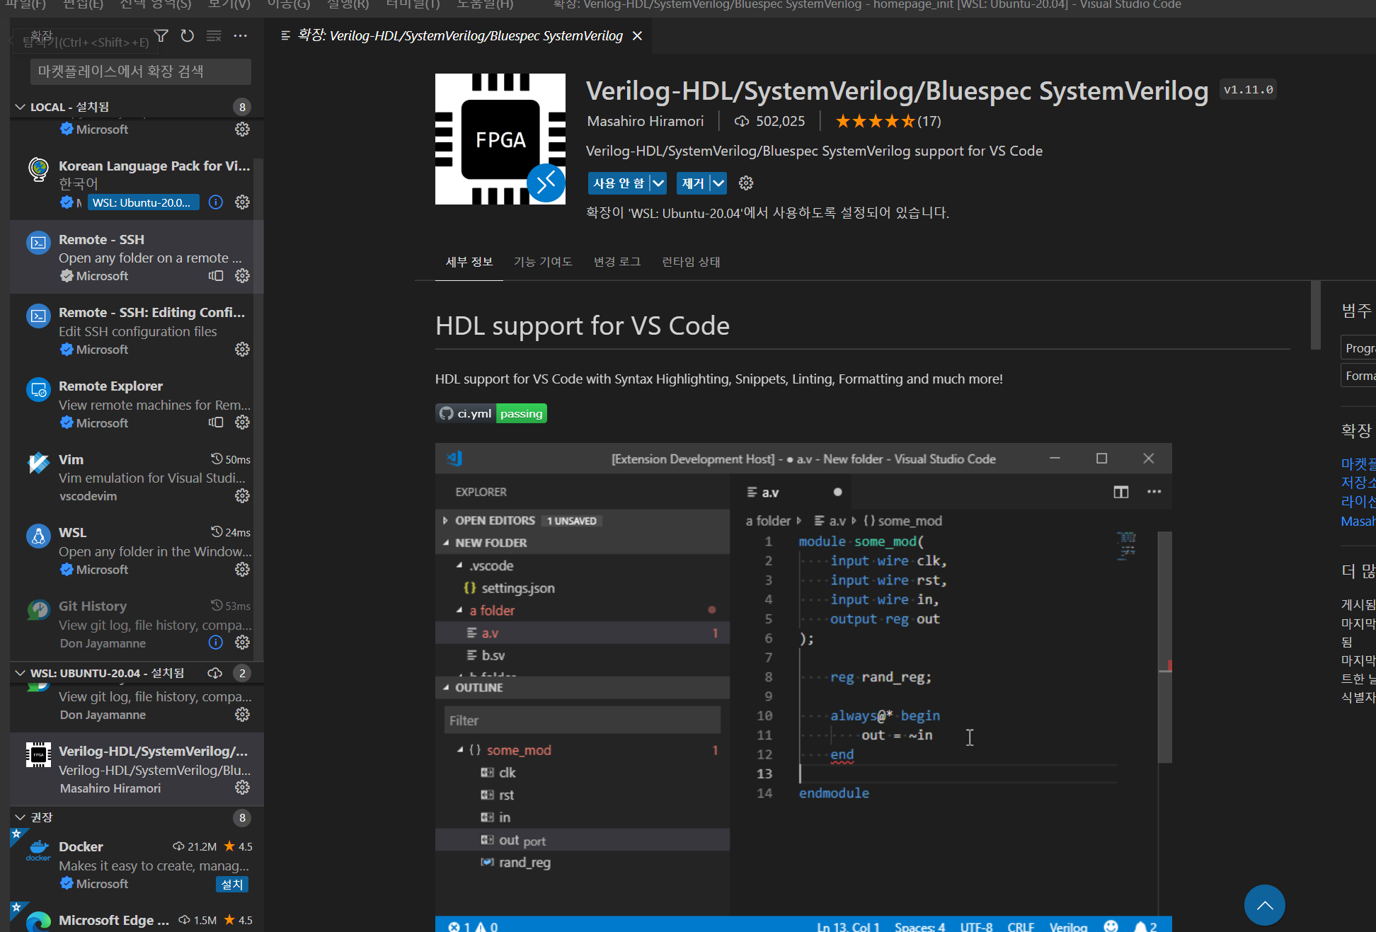Select the Korean Language Pack entry
The width and height of the screenshot is (1376, 932).
(137, 184)
